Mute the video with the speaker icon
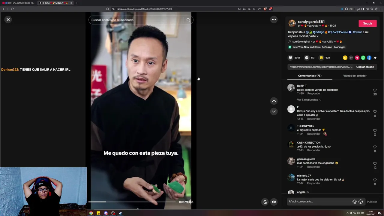The width and height of the screenshot is (384, 216). tap(274, 202)
